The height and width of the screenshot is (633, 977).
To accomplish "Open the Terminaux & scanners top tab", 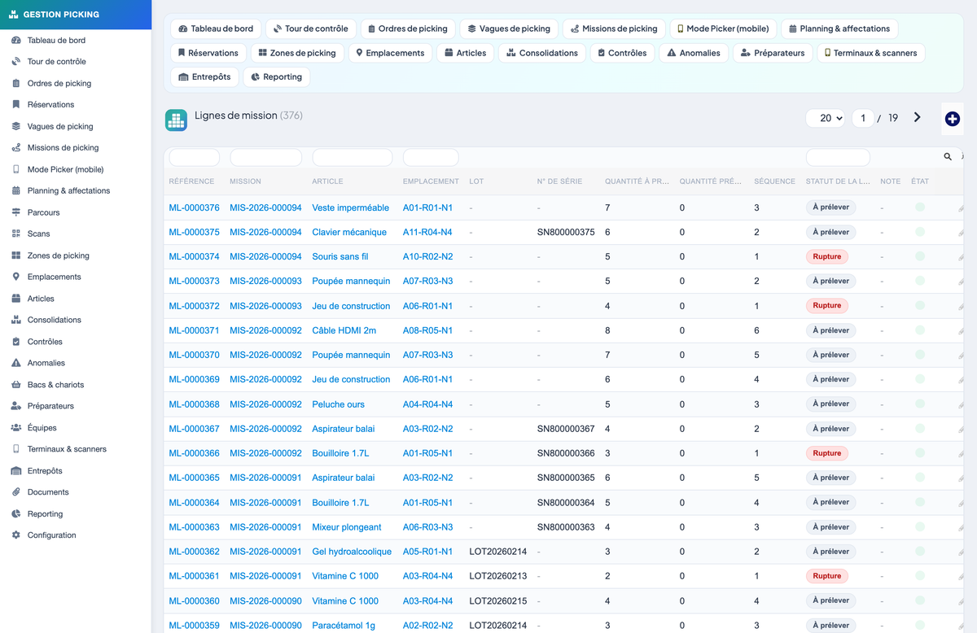I will [870, 53].
